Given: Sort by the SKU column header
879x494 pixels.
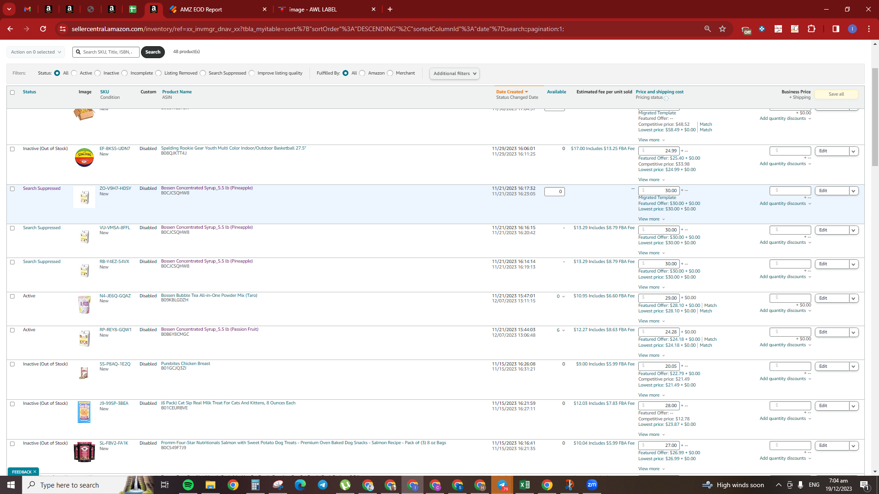Looking at the screenshot, I should tap(104, 92).
